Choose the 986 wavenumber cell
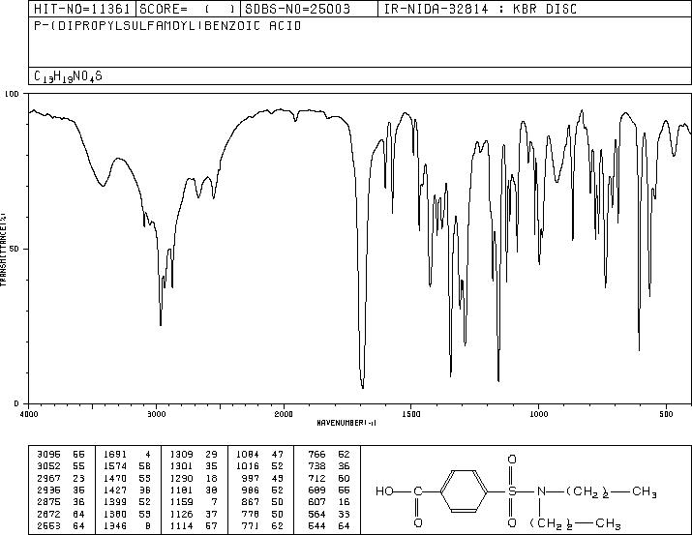This screenshot has width=692, height=535. (251, 490)
